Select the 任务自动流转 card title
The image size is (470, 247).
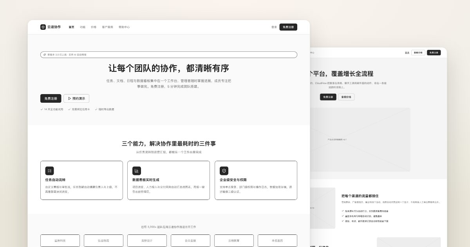click(x=55, y=180)
